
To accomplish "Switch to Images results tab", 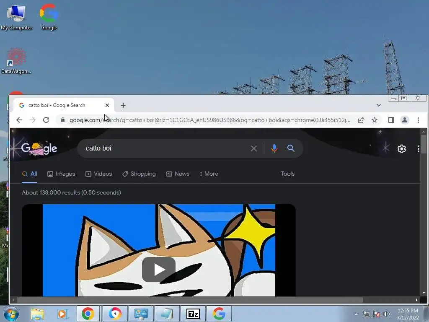I will click(x=61, y=174).
